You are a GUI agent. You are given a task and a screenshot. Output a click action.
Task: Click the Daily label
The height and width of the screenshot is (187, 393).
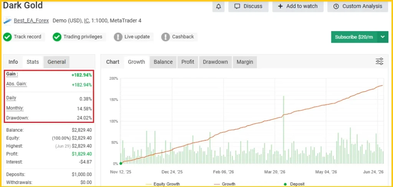[x=11, y=98]
